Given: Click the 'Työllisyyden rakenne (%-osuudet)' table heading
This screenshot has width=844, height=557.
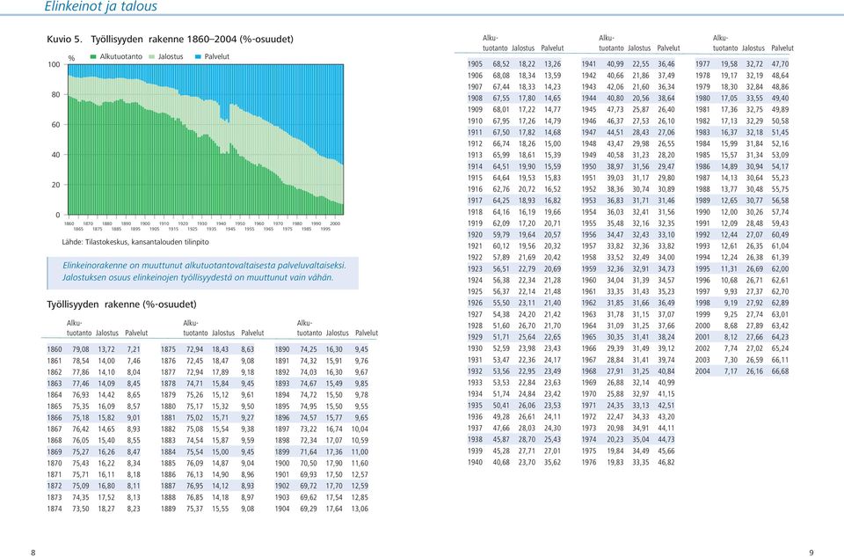Looking at the screenshot, I should click(121, 304).
